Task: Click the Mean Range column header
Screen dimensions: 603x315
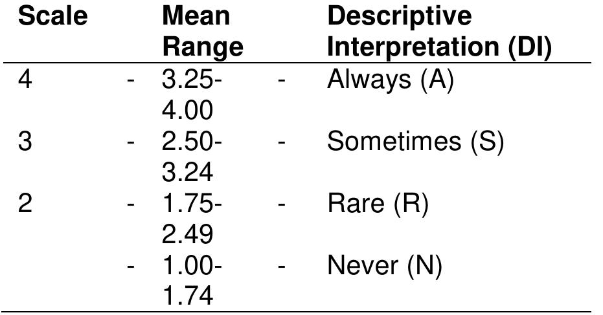Action: click(202, 32)
